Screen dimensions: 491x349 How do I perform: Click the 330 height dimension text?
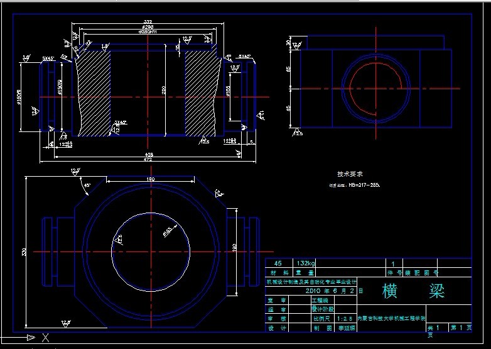[24, 252]
